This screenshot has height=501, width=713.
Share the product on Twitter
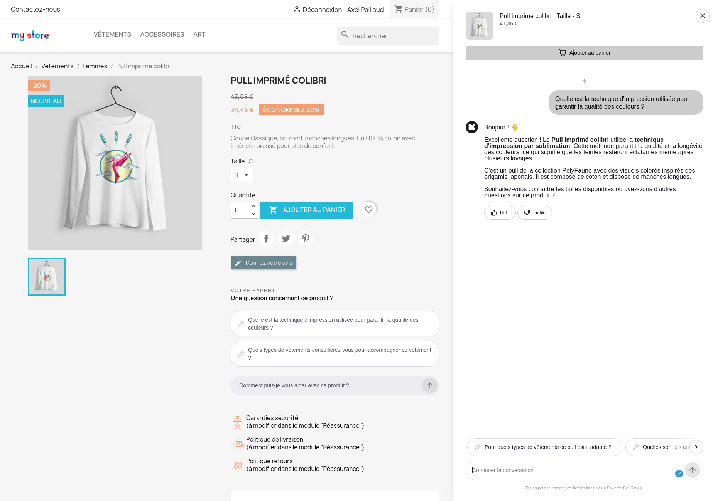pos(286,239)
